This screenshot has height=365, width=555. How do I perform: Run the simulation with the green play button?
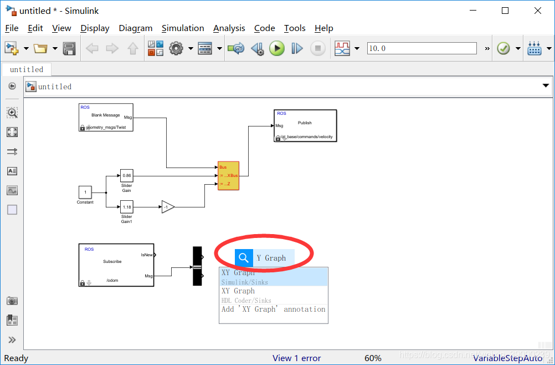pos(277,48)
